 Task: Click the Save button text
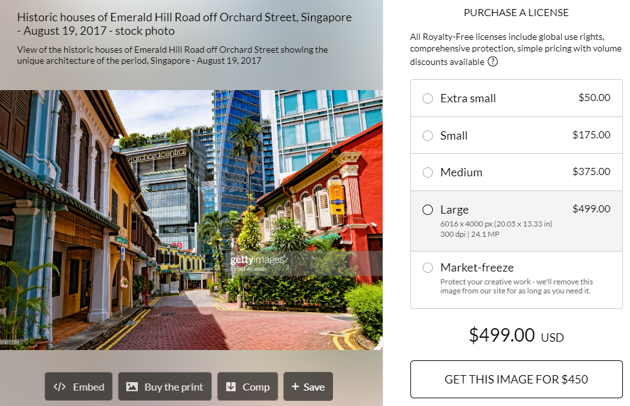coord(314,387)
